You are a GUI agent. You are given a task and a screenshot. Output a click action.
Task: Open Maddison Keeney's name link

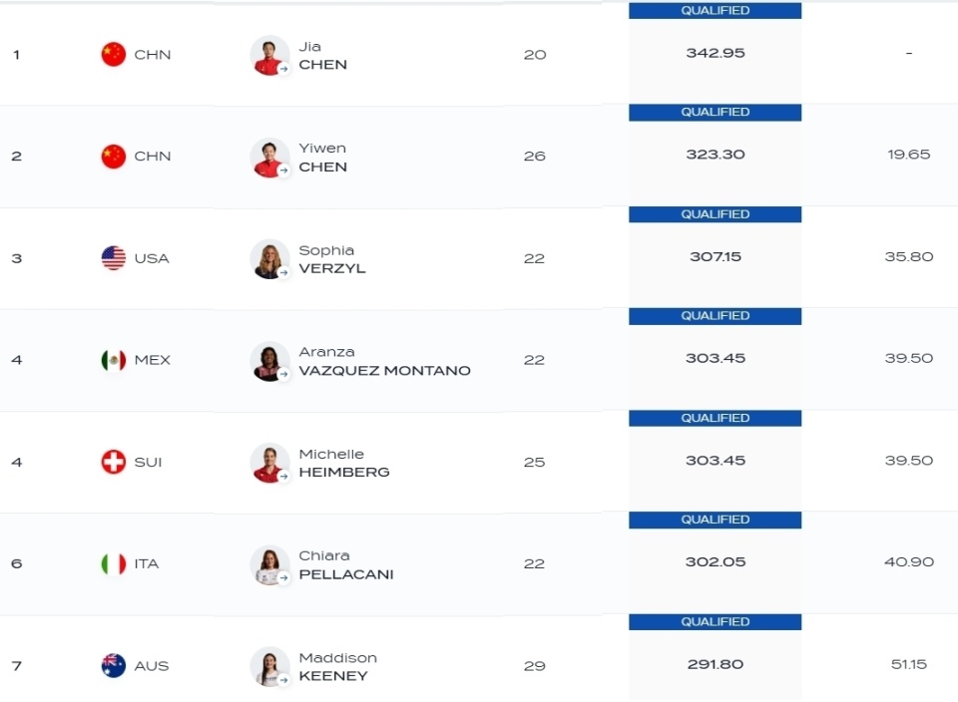click(x=338, y=666)
